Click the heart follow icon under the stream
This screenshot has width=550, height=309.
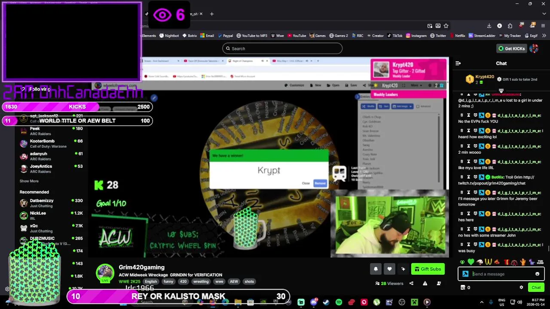coord(389,269)
